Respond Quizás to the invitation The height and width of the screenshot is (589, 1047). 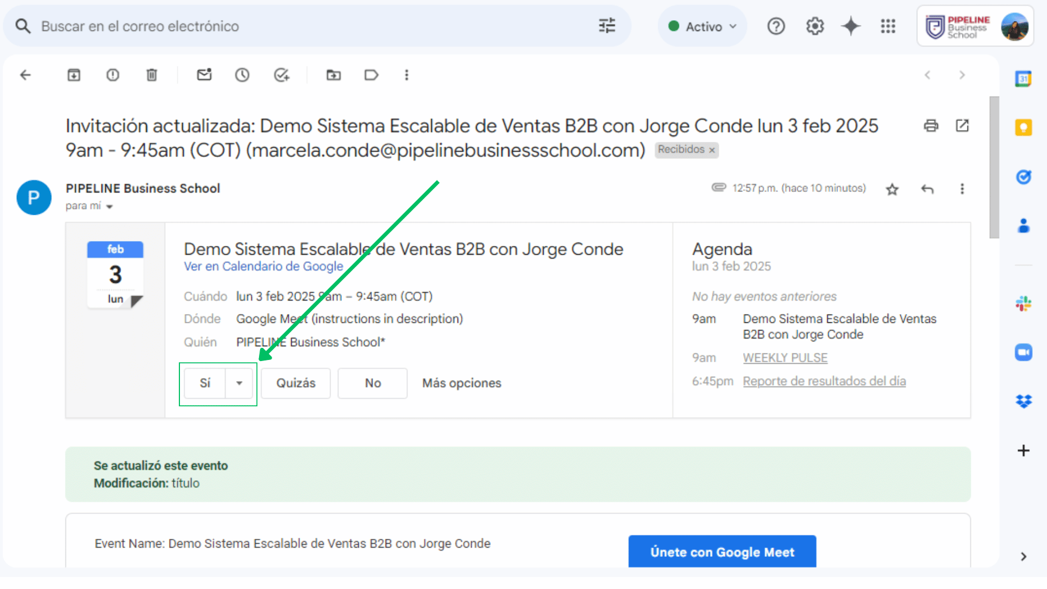coord(296,383)
